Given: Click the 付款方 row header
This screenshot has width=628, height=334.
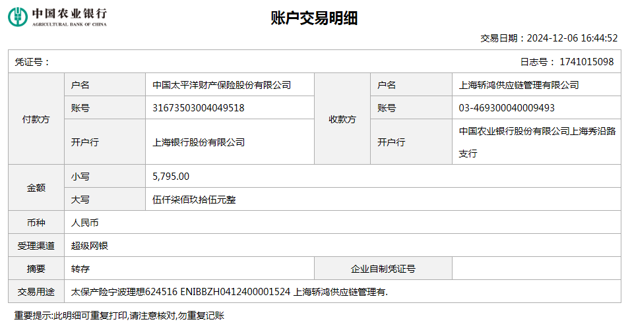Looking at the screenshot, I should [x=36, y=119].
